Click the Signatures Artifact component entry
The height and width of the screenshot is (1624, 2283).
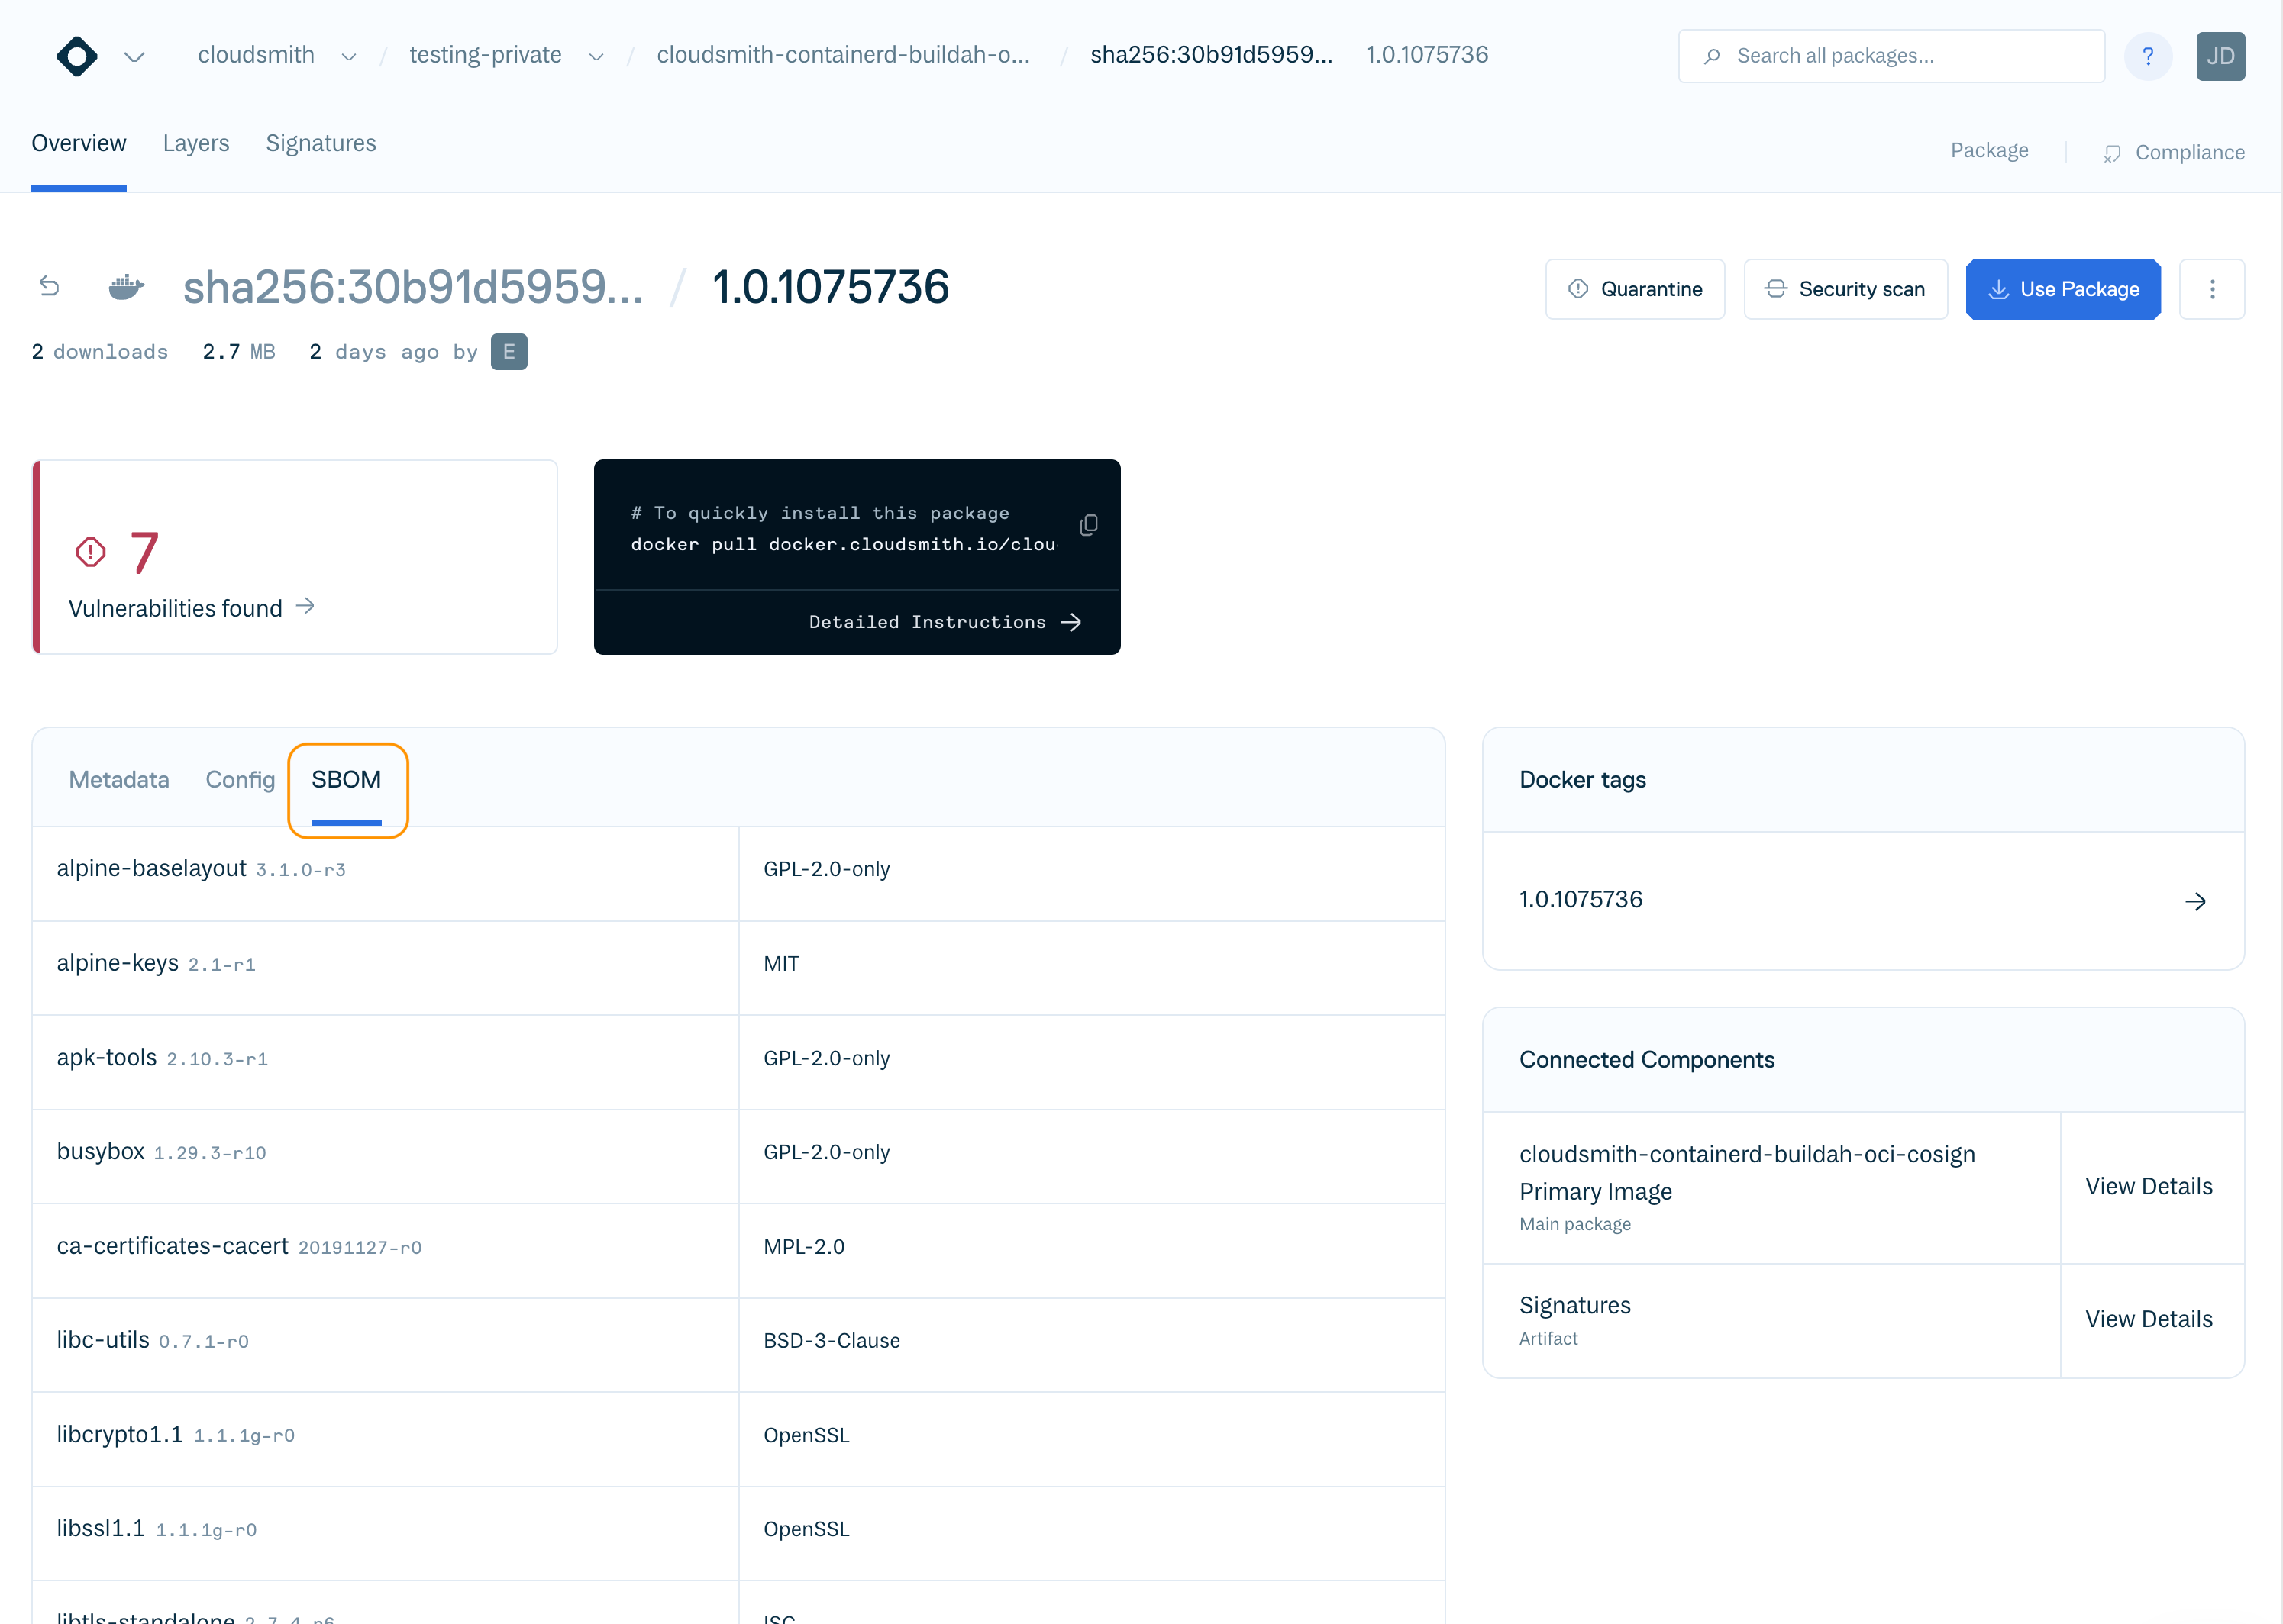(1771, 1321)
